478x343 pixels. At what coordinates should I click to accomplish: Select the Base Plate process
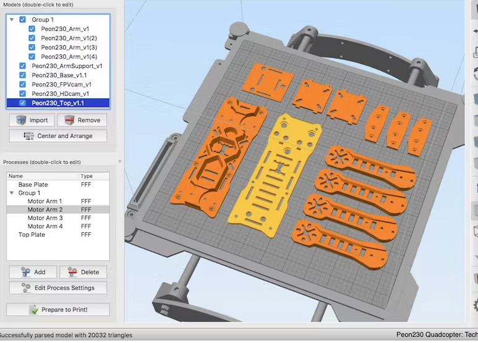coord(33,185)
